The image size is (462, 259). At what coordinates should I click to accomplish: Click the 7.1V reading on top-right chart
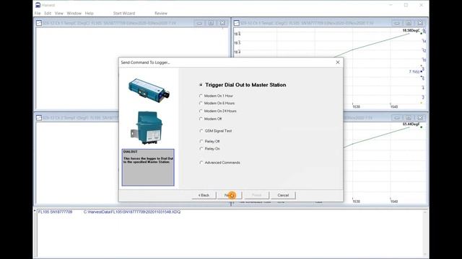(414, 72)
